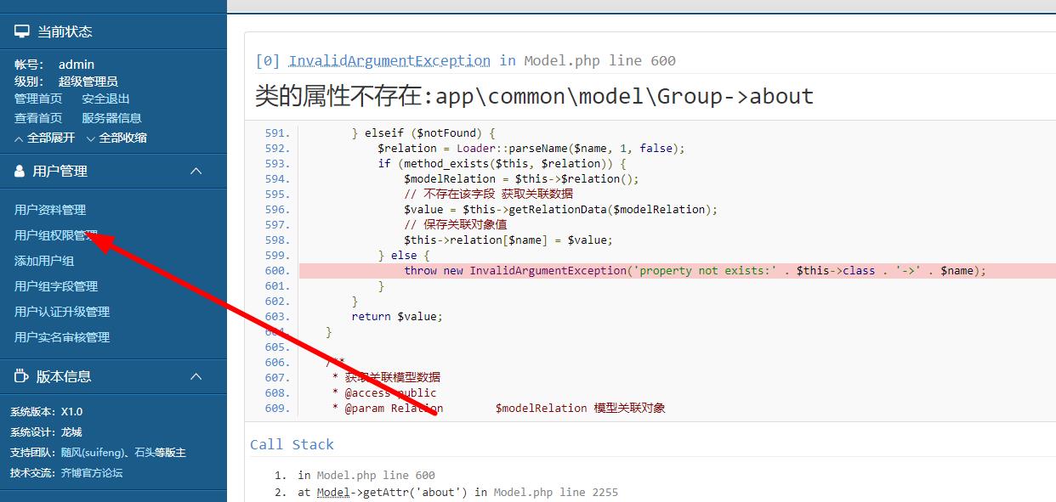Click the monitor icon beside 当前状态

pos(21,31)
